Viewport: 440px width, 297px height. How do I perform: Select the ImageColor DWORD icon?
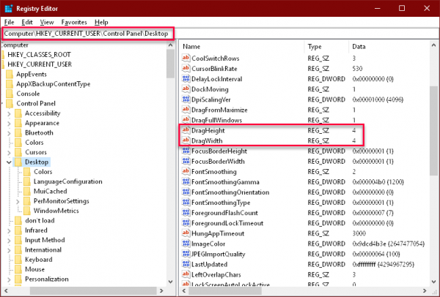pos(186,244)
